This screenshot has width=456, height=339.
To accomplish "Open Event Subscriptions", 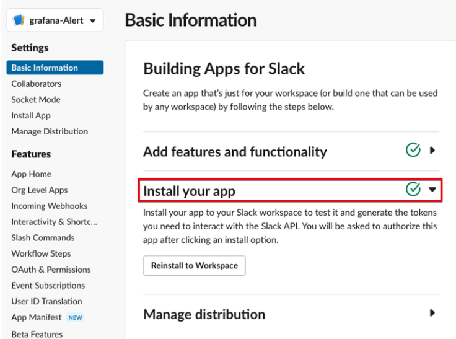I will pyautogui.click(x=48, y=286).
